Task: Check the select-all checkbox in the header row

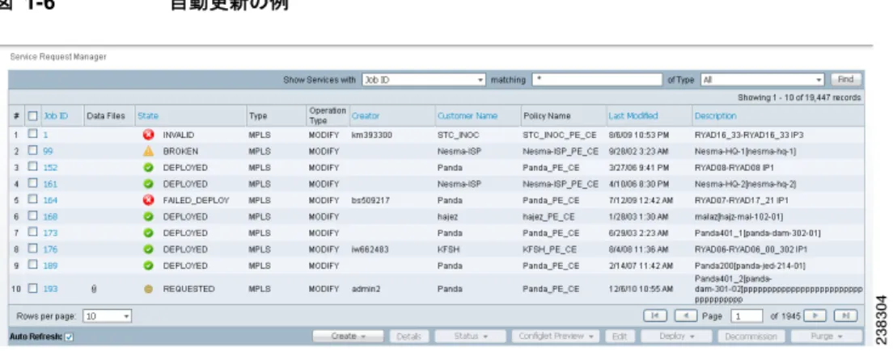Action: (32, 116)
